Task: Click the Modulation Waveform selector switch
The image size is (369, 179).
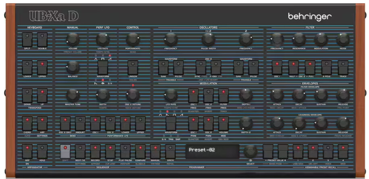Action: click(171, 123)
